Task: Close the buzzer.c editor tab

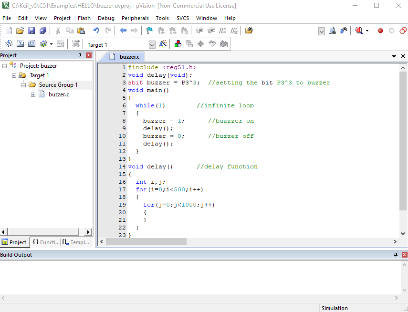Action: [403, 56]
